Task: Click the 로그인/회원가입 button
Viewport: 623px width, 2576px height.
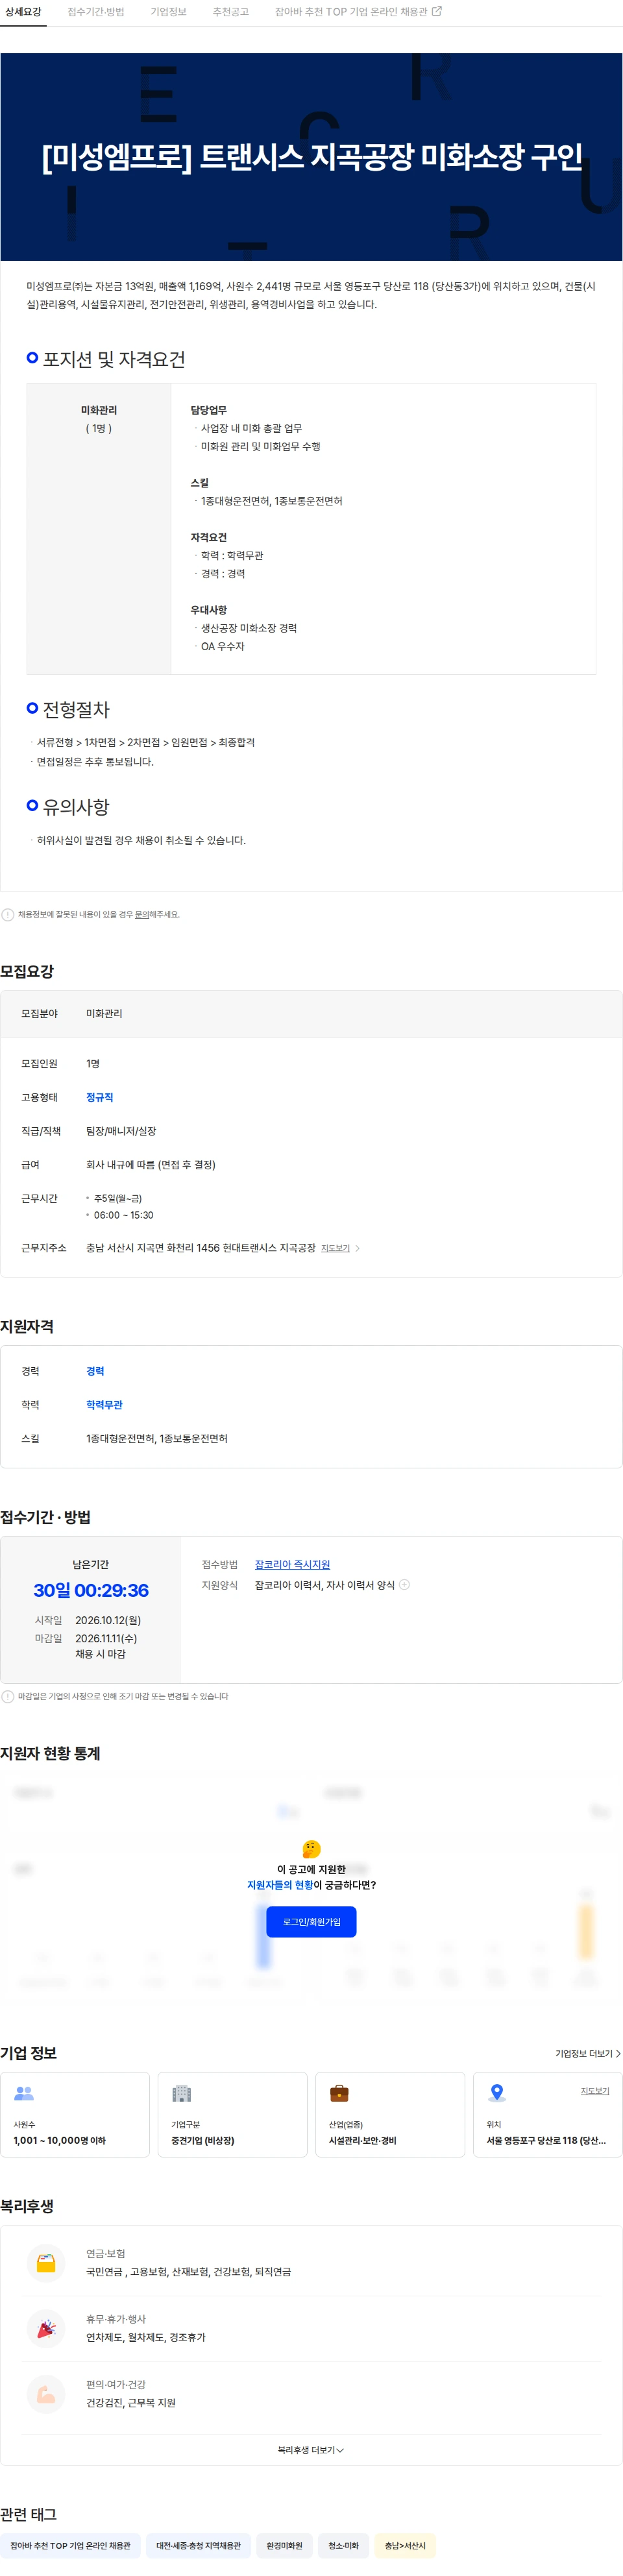Action: [311, 1922]
